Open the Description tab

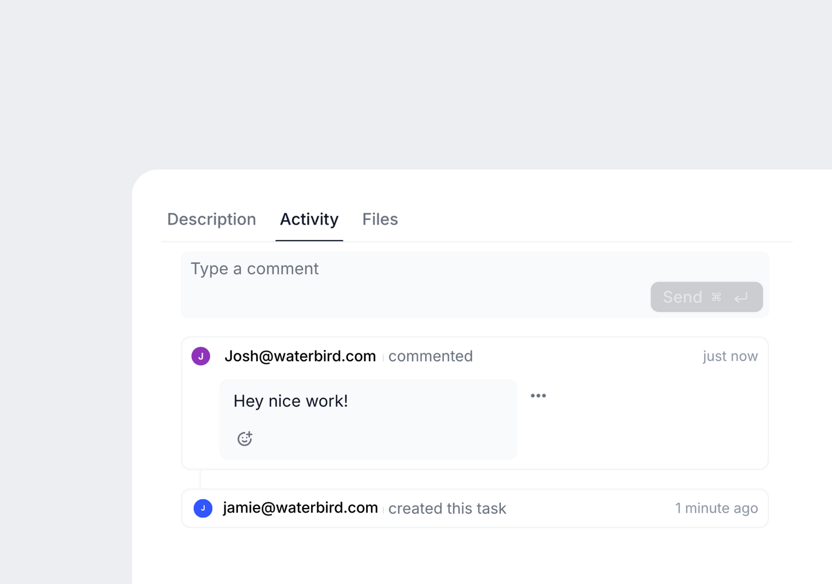click(212, 219)
